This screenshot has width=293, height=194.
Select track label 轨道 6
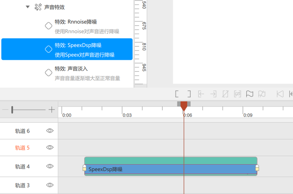pos(22,131)
